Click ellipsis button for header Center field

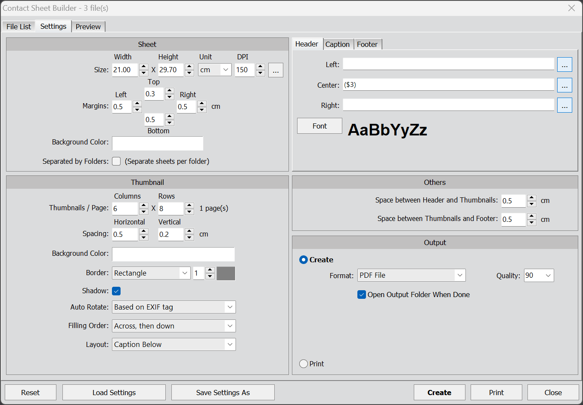coord(564,85)
